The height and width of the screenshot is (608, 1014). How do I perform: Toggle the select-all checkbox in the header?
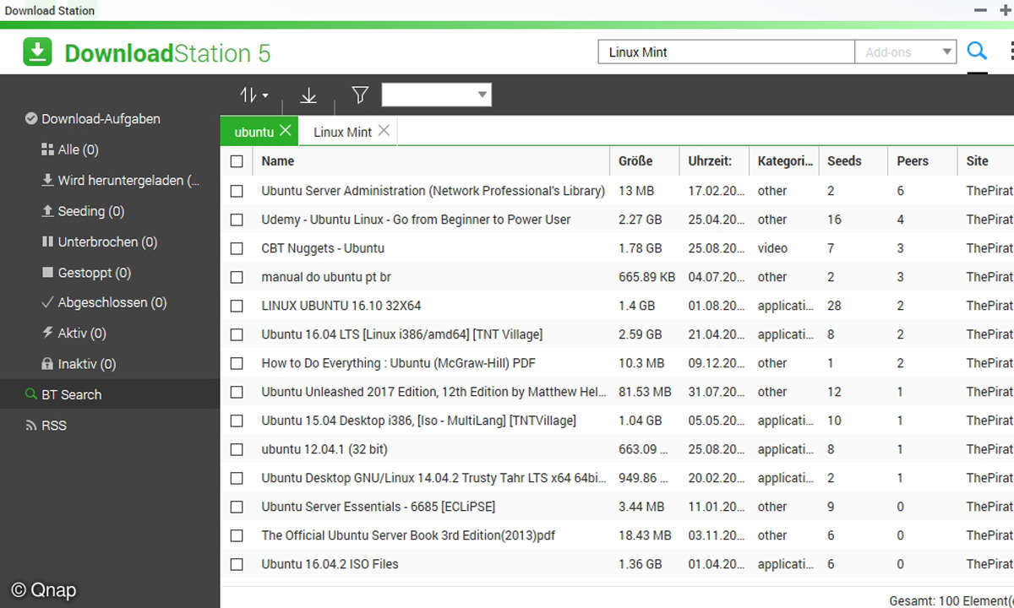237,161
